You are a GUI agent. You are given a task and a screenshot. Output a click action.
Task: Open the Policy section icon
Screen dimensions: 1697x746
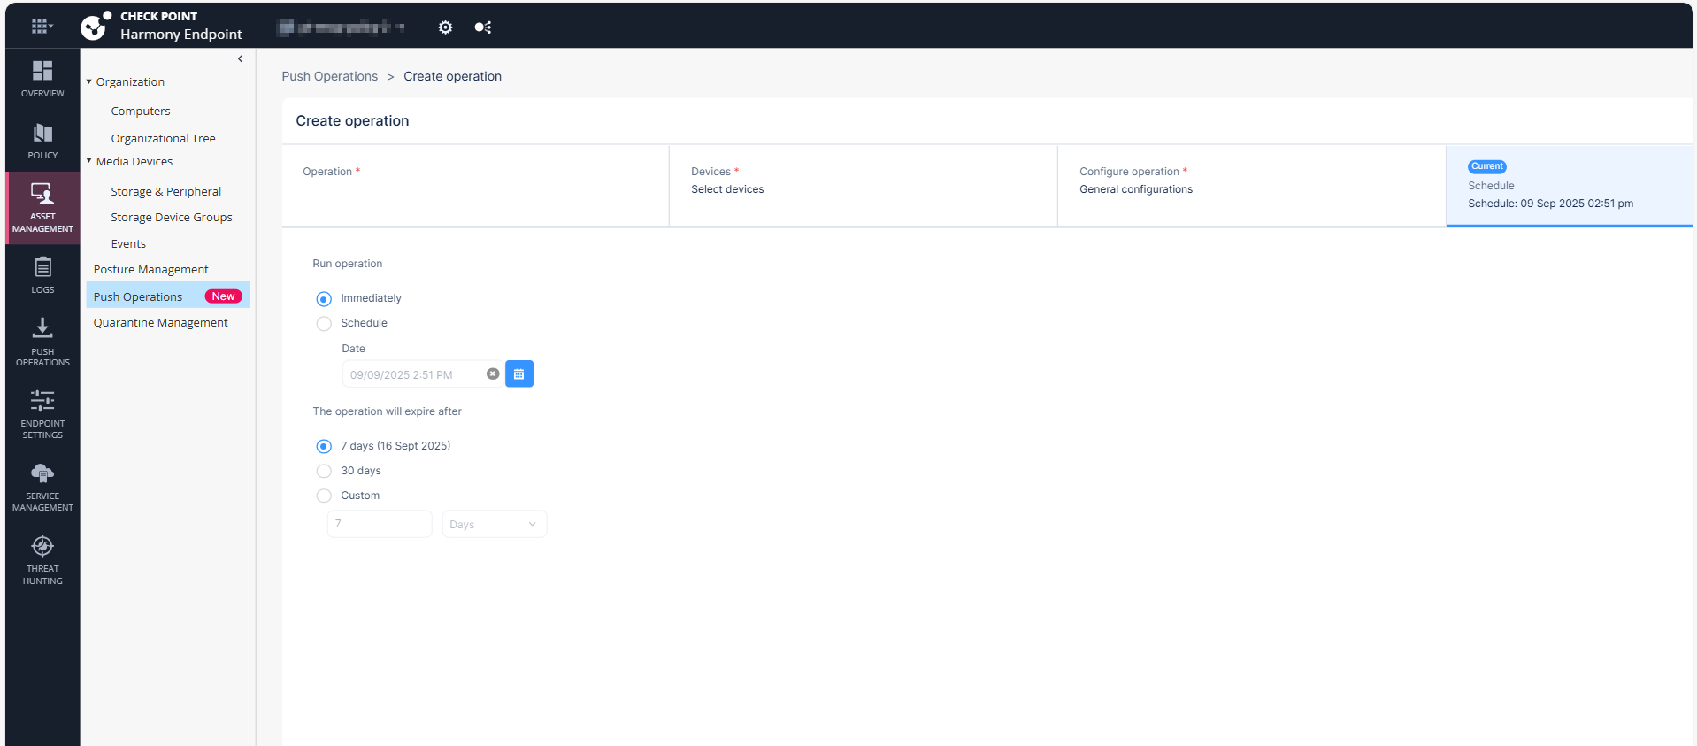(x=42, y=134)
